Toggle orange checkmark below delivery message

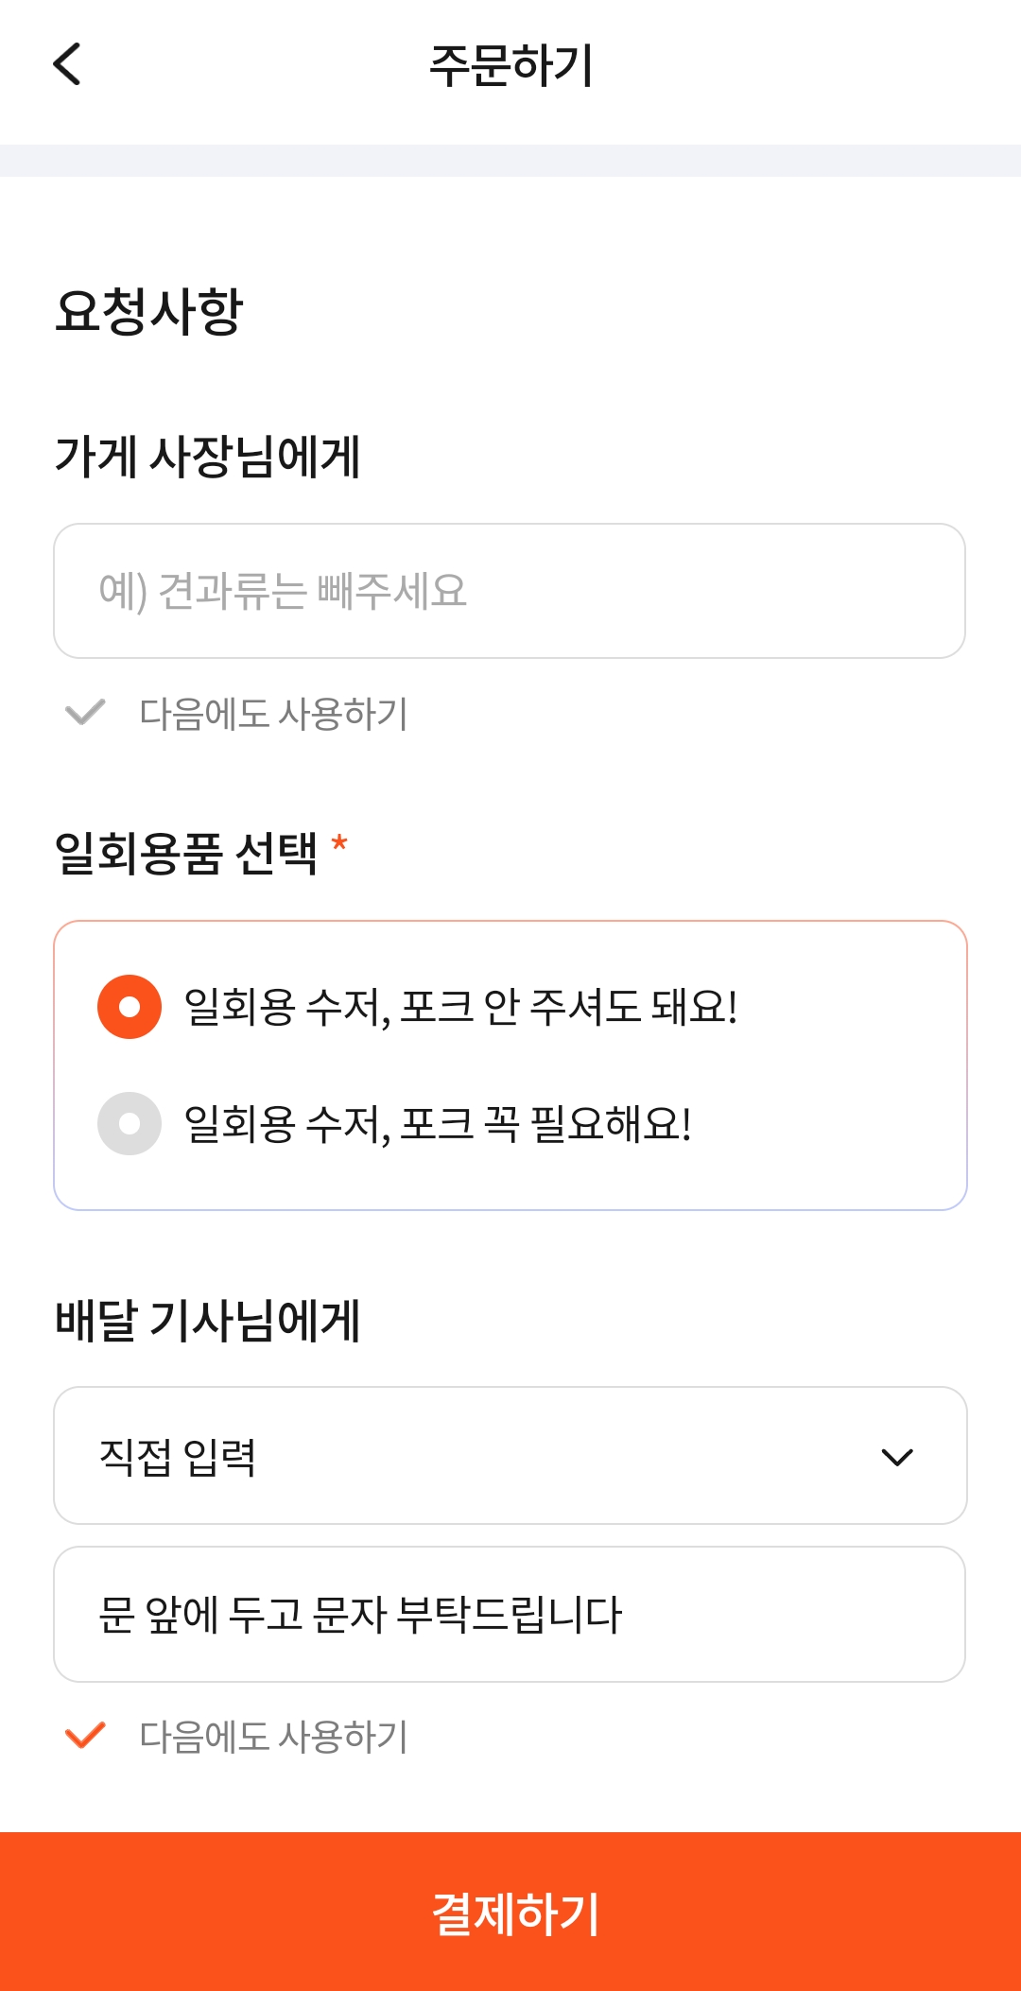coord(85,1735)
